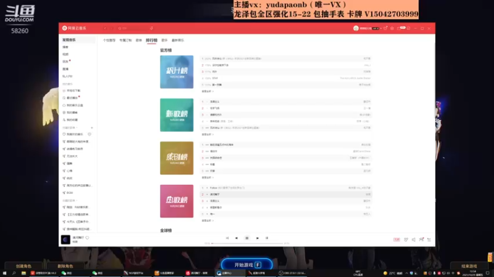494x277 pixels.
Task: Click the song-recognition microphone icon beside search
Action: (151, 28)
